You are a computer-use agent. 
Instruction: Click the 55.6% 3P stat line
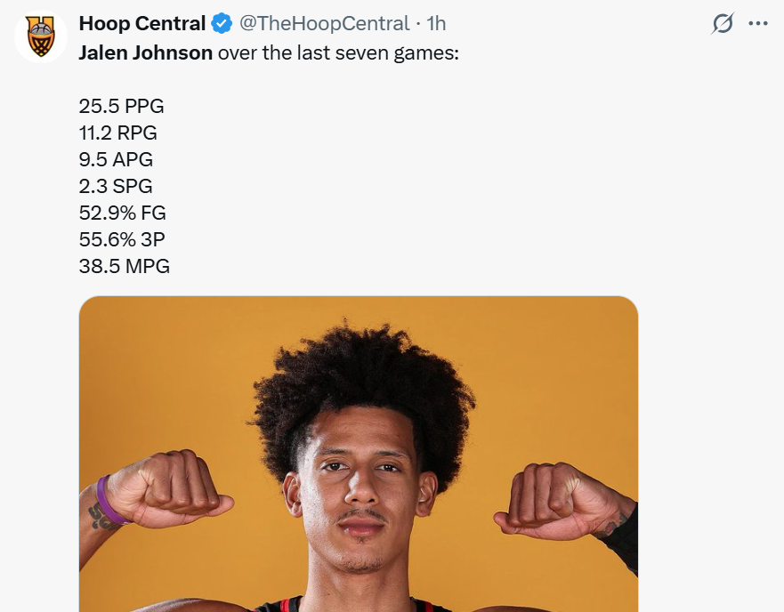click(x=122, y=240)
